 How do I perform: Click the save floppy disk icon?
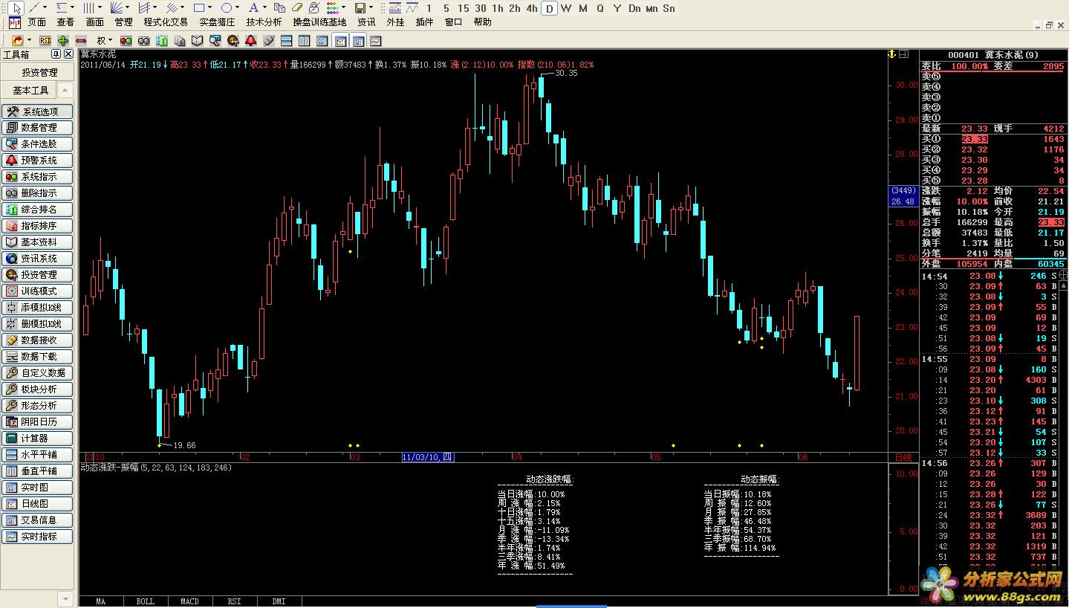click(360, 8)
